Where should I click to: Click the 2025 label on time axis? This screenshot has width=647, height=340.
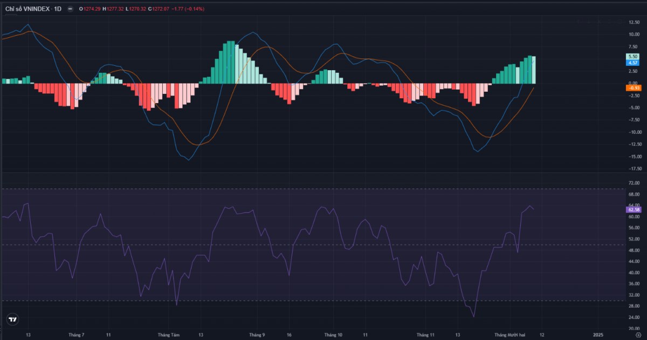point(597,335)
